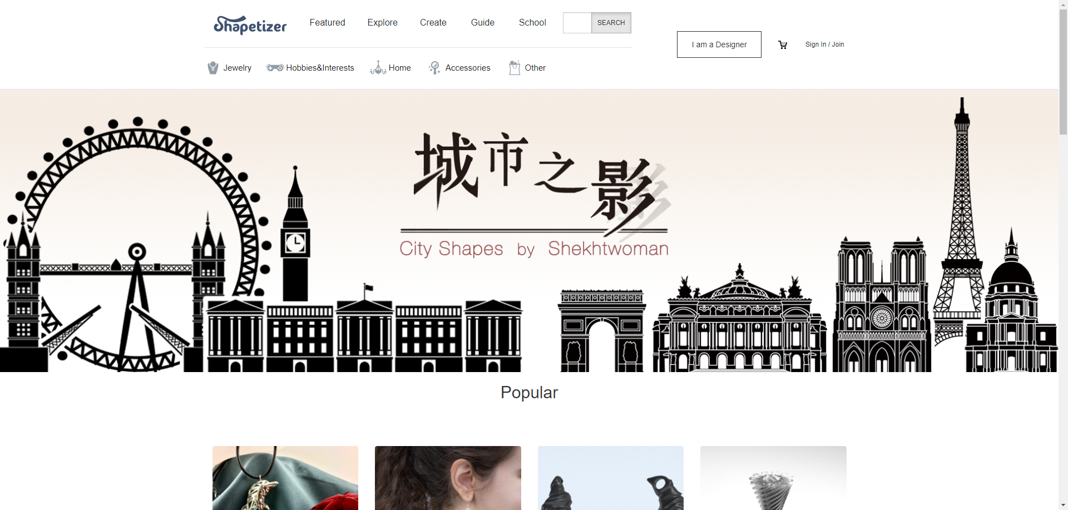Open the Sign In / Join link
This screenshot has height=510, width=1068.
pos(824,44)
